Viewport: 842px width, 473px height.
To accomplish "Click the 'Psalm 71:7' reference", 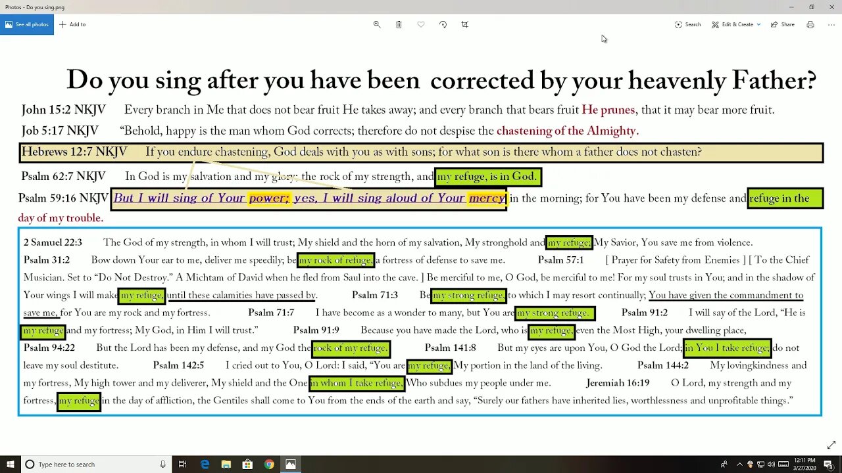I will (271, 313).
